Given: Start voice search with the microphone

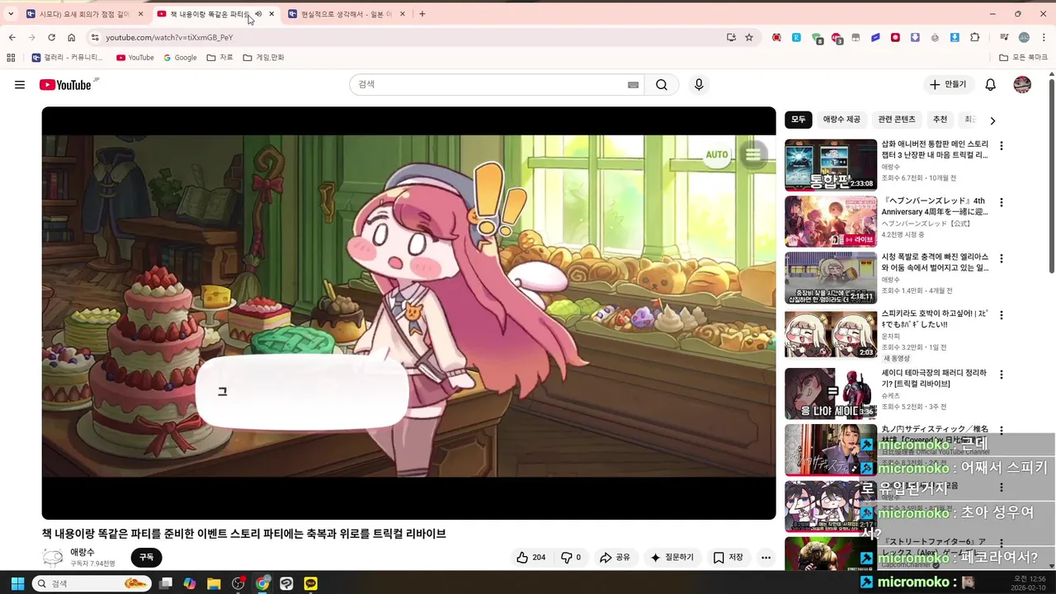Looking at the screenshot, I should [699, 85].
